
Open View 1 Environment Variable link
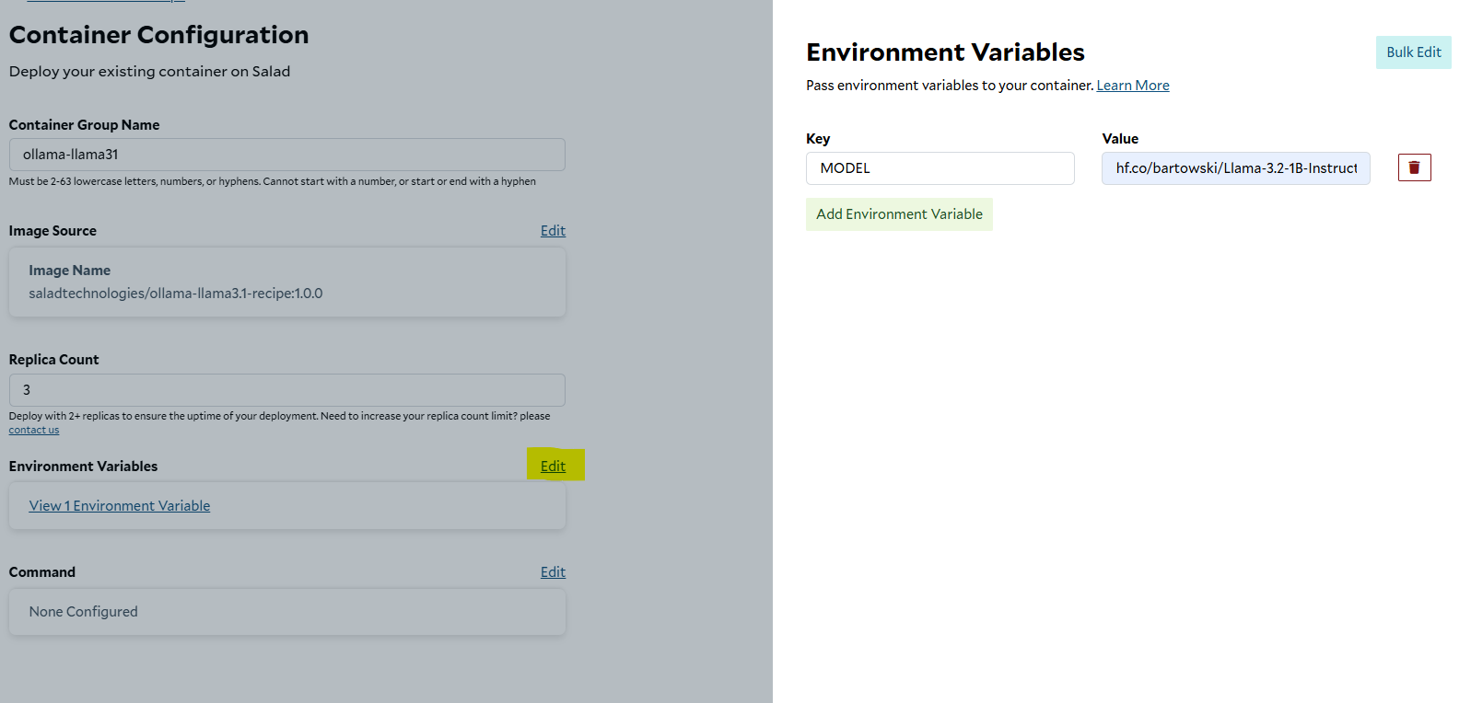tap(120, 506)
